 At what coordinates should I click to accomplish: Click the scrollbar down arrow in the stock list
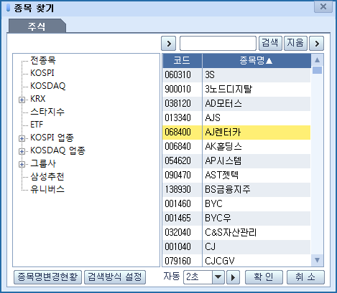click(317, 260)
